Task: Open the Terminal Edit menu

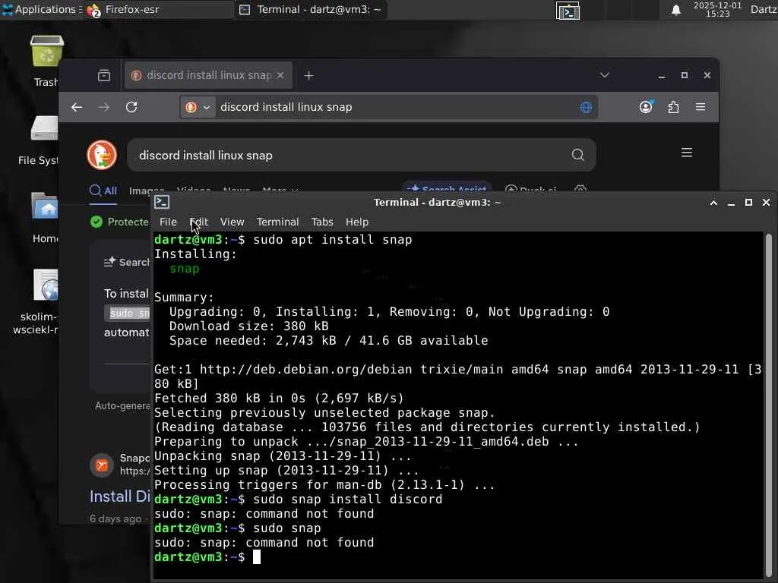Action: tap(199, 222)
